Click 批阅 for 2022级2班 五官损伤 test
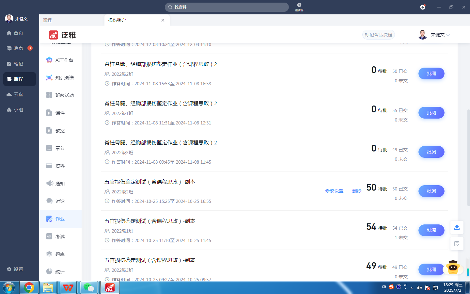Screen dimensions: 470x294 click(431, 191)
